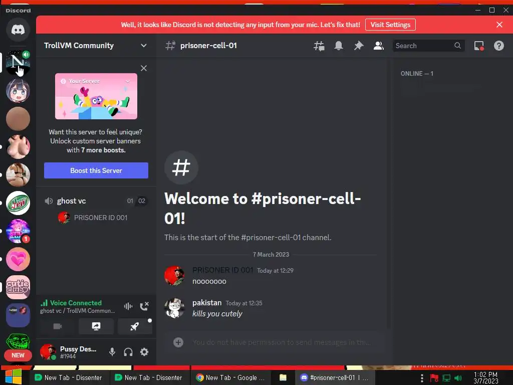This screenshot has height=385, width=513.
Task: Click the attachment plus button
Action: pos(178,342)
